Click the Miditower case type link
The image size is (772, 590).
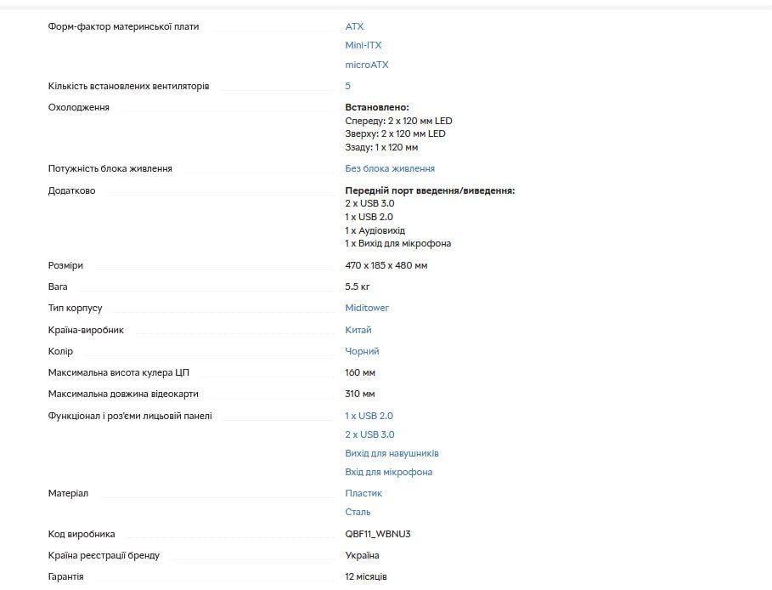[x=367, y=308]
